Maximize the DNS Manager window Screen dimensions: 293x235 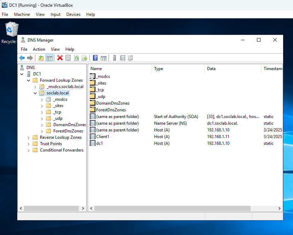pos(259,40)
